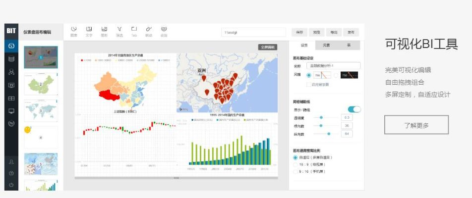Switch to the 设置 (settings) tab
The height and width of the screenshot is (198, 472).
[x=304, y=45]
